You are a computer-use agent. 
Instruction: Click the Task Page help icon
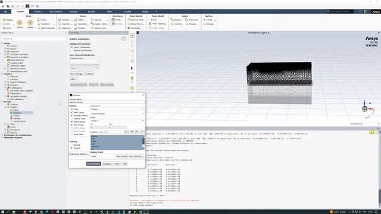[123, 39]
